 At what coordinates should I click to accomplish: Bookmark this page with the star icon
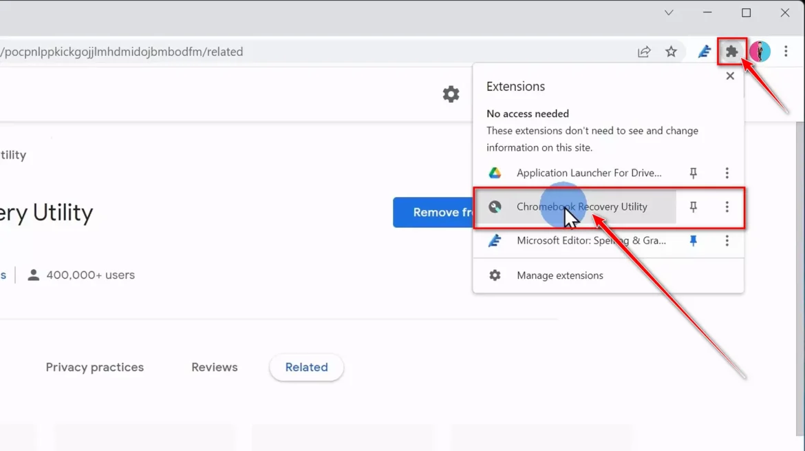[671, 52]
